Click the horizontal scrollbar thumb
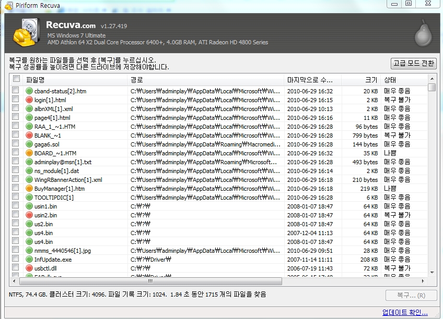 pos(150,281)
